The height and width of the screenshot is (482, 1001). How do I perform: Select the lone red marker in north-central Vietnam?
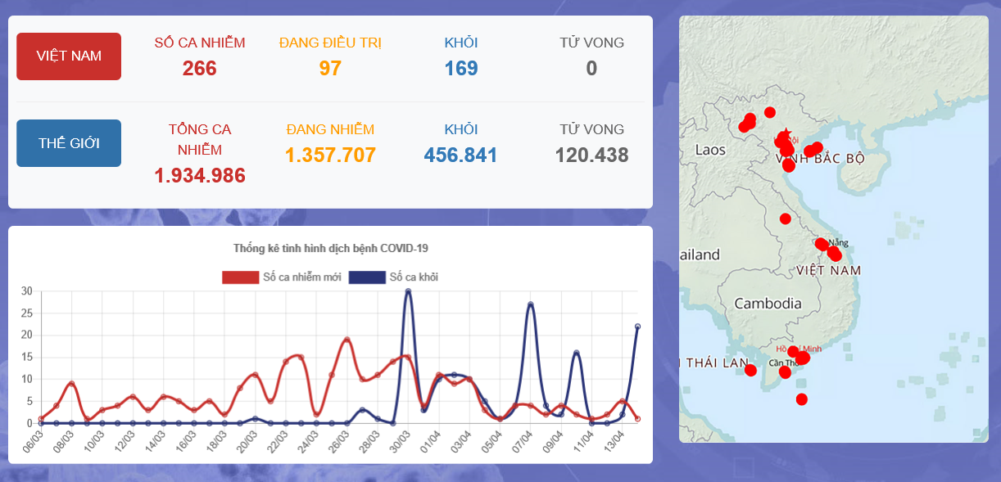click(786, 218)
